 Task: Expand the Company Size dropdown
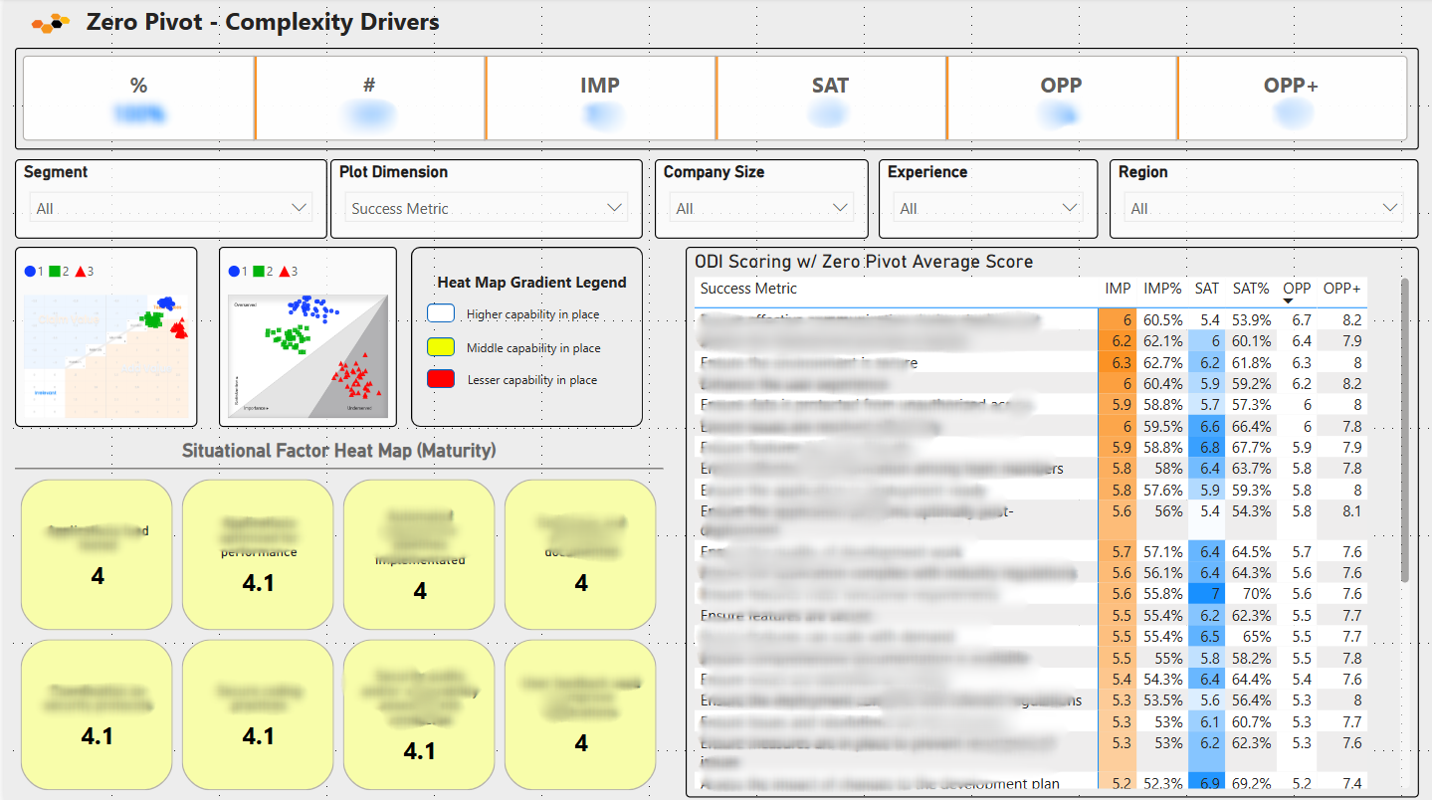coord(761,208)
